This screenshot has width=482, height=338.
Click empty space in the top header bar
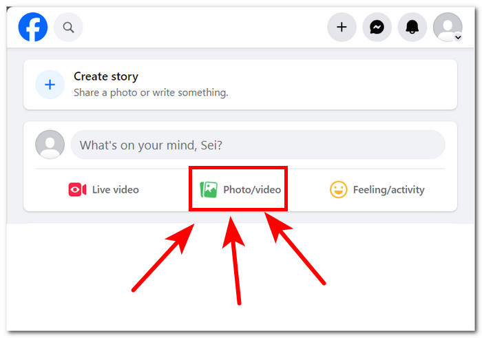click(x=207, y=28)
